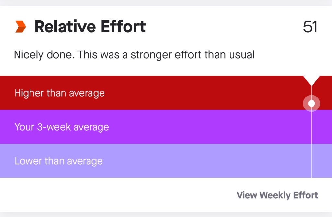Click the Relative Effort score 51
The height and width of the screenshot is (217, 332).
(310, 27)
